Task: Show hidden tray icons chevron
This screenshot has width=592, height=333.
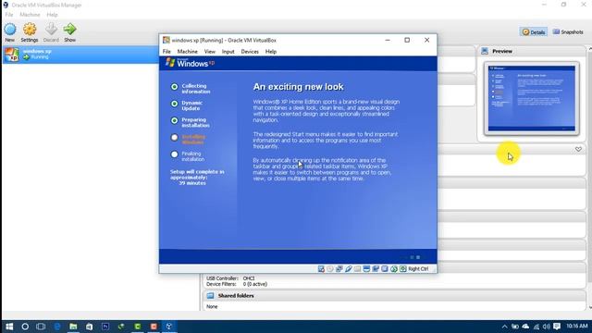Action: pos(505,327)
